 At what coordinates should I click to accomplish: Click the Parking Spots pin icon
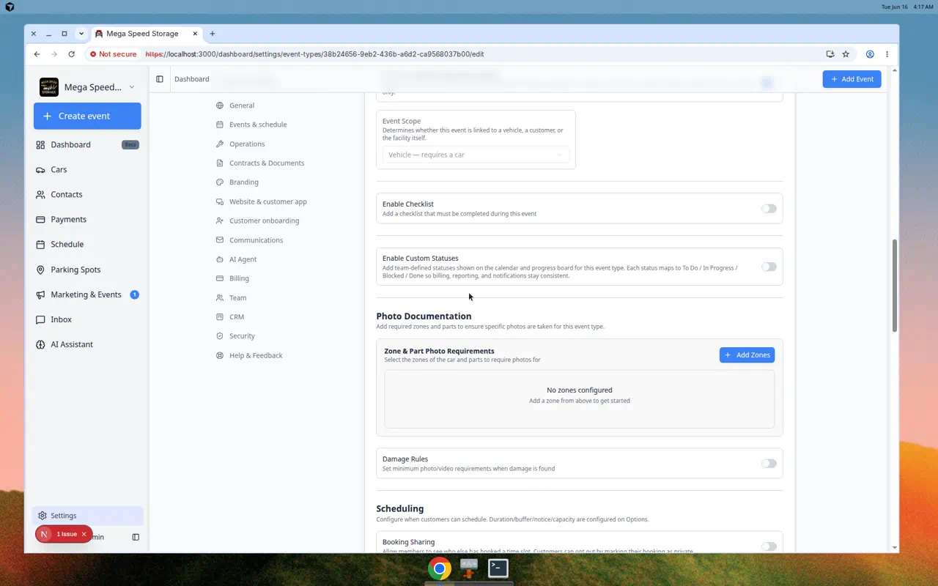(40, 270)
